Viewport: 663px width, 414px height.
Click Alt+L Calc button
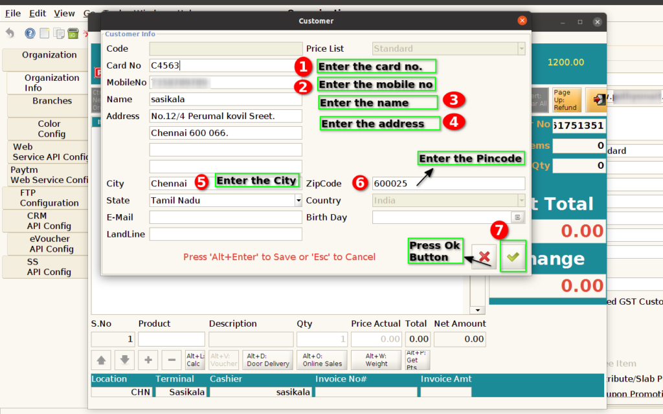click(x=195, y=360)
